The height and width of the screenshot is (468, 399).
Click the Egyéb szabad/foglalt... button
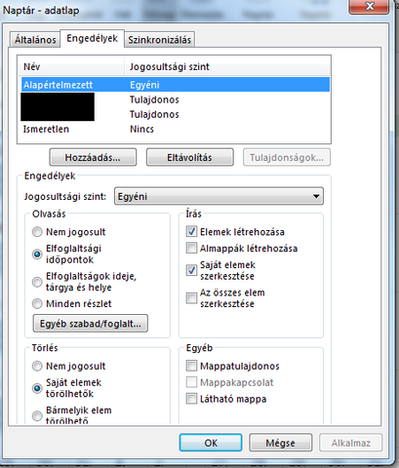91,324
